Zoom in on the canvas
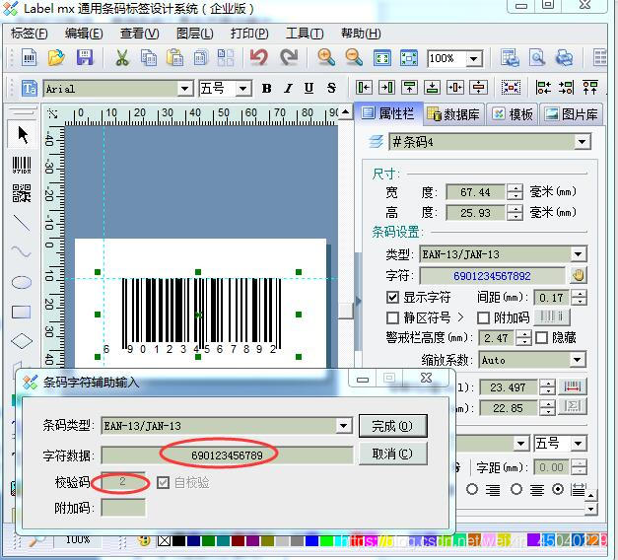This screenshot has height=560, width=618. (x=326, y=58)
